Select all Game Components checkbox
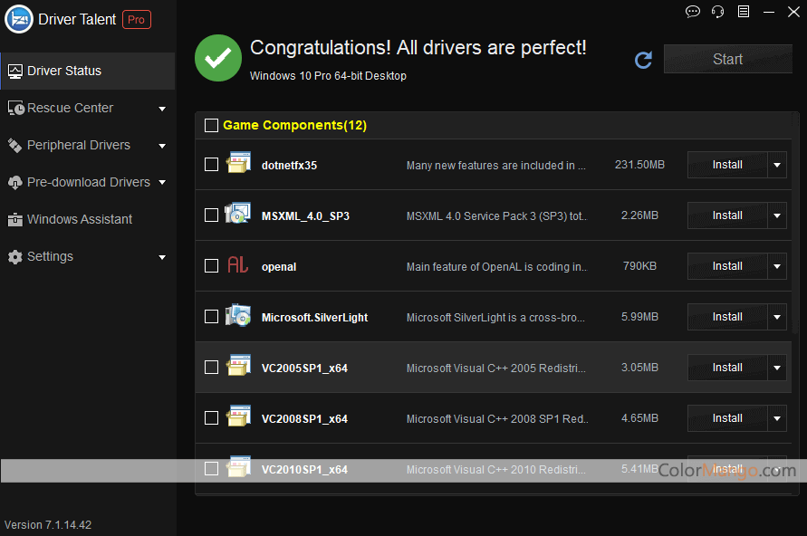Screen dimensions: 807x536 coord(211,126)
